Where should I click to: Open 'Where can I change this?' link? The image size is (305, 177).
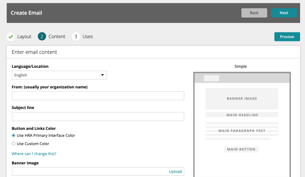pyautogui.click(x=34, y=154)
